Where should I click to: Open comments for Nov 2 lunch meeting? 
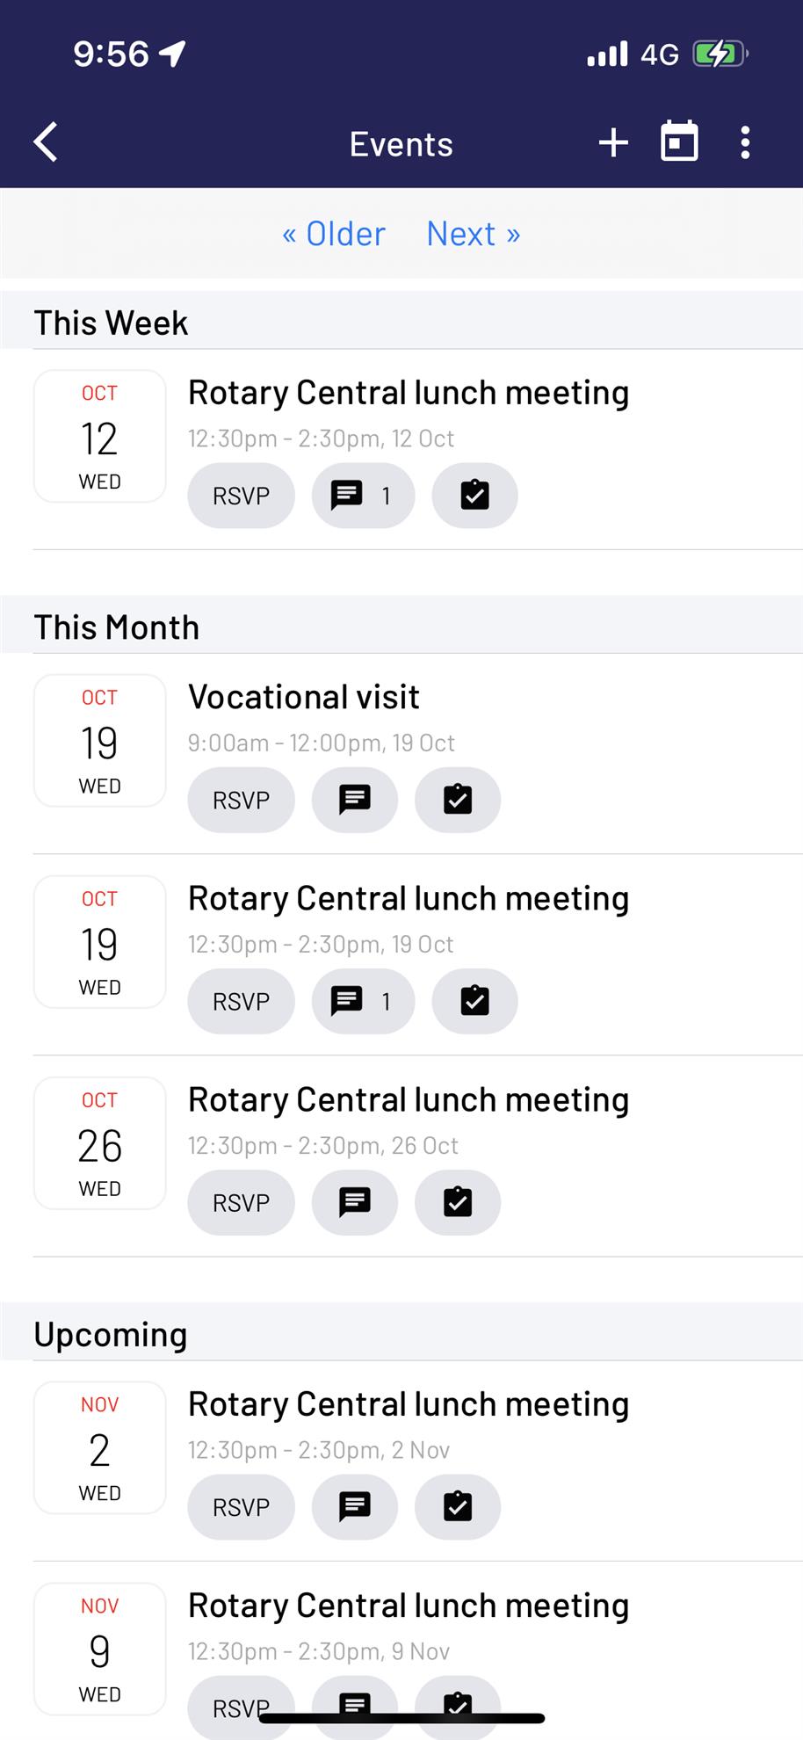pyautogui.click(x=355, y=1506)
